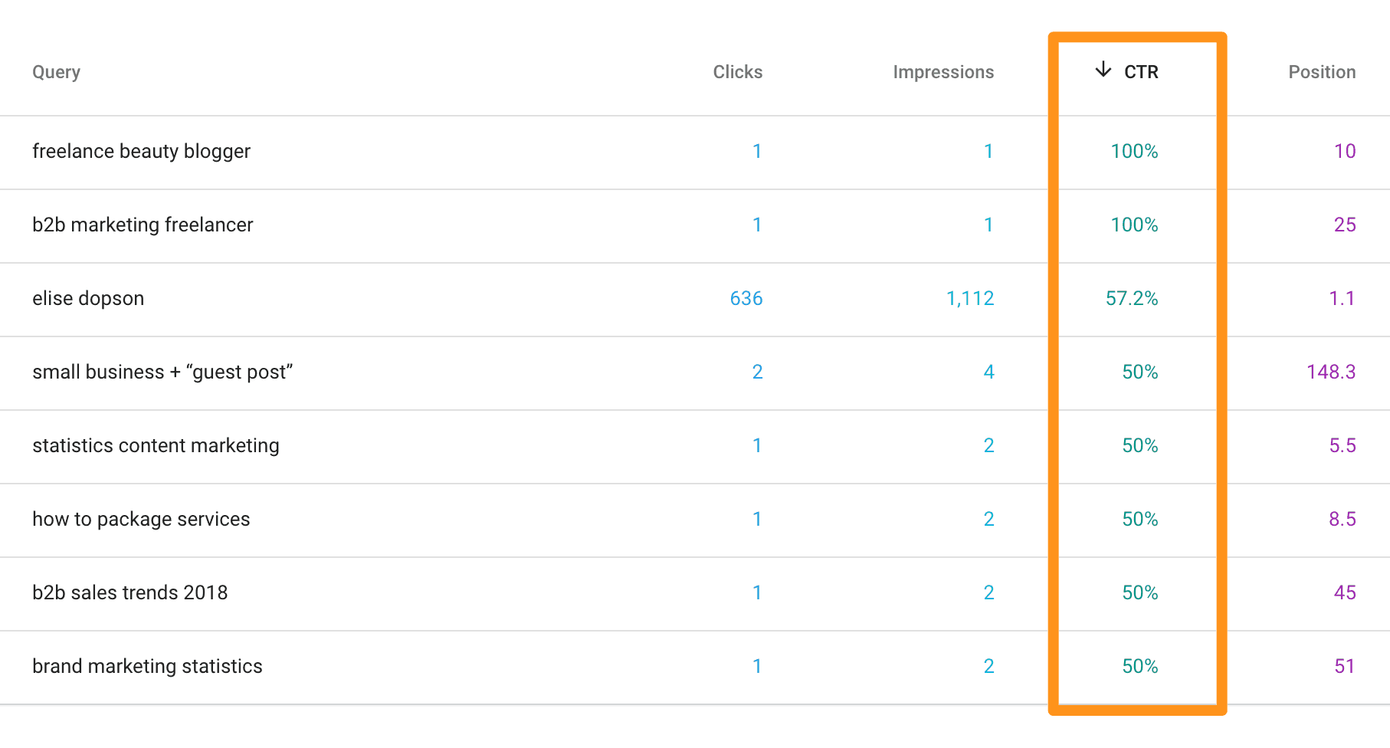Screen dimensions: 1390x748
Task: Sort the table by the Clicks column
Action: pos(736,71)
